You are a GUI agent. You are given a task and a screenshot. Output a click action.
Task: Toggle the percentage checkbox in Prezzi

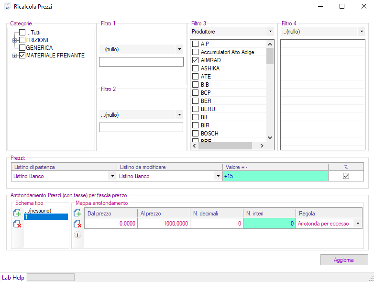tap(346, 176)
